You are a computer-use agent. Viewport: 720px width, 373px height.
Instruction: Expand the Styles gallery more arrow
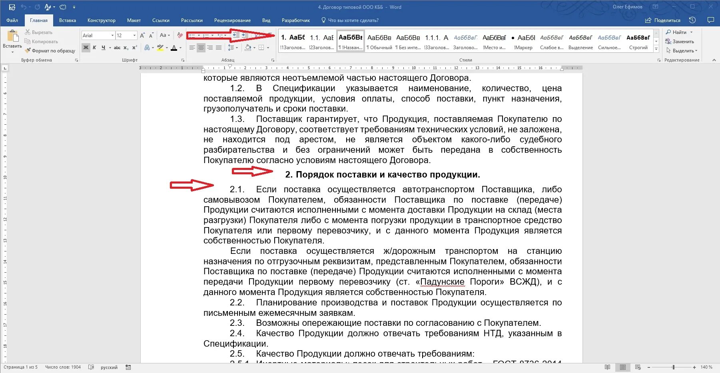[656, 49]
